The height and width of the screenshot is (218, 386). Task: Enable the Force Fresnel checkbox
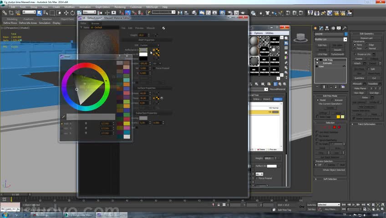click(154, 68)
